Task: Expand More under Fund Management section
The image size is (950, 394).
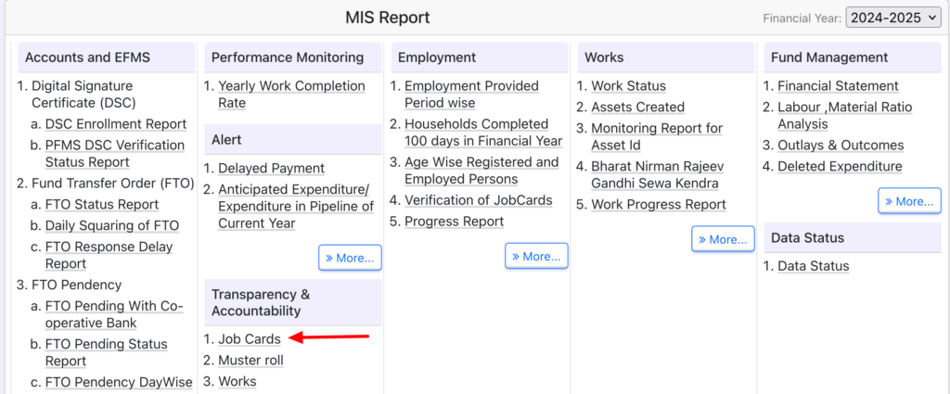Action: pos(909,201)
